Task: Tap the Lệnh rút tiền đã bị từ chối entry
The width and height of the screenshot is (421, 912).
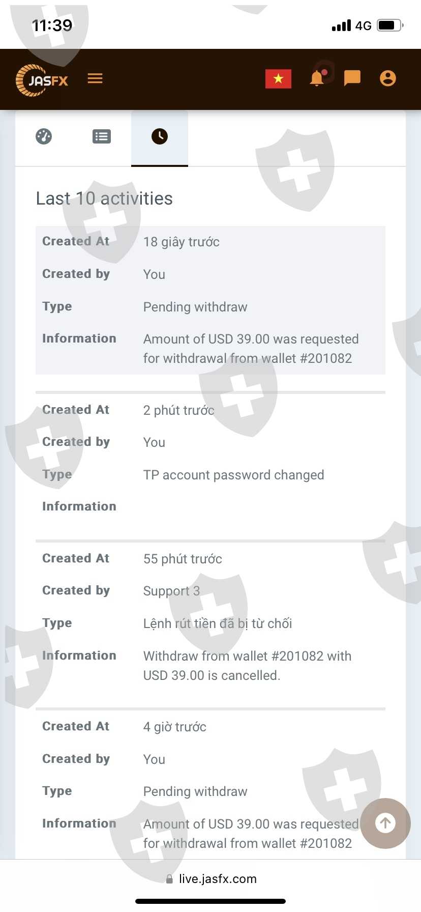Action: pos(218,623)
